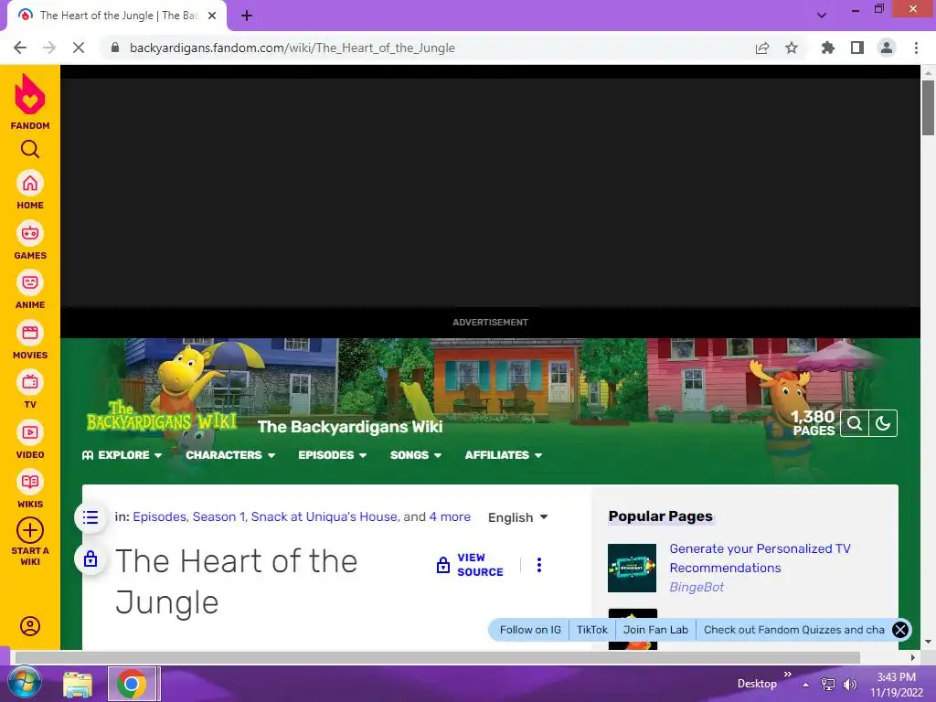
Task: Click Follow on IG link
Action: tap(530, 630)
